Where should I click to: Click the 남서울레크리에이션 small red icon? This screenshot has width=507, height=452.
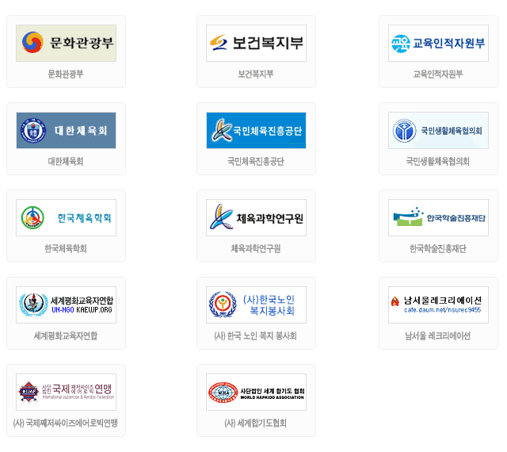click(x=395, y=301)
